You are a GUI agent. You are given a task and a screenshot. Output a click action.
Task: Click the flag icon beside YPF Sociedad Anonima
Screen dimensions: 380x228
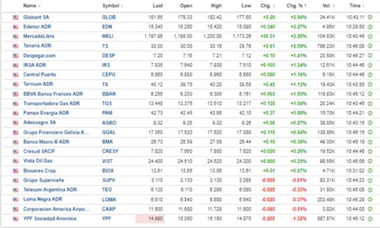point(16,219)
